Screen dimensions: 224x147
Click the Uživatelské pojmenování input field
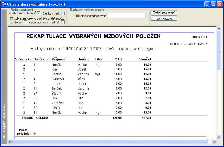pos(127,16)
